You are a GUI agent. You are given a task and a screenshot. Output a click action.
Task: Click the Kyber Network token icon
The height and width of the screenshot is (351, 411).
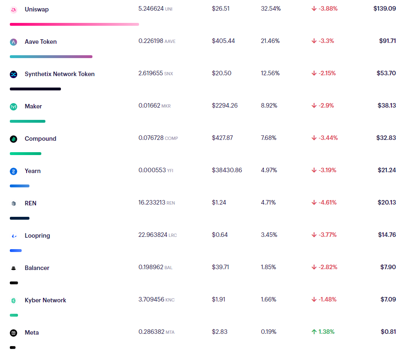tap(13, 300)
